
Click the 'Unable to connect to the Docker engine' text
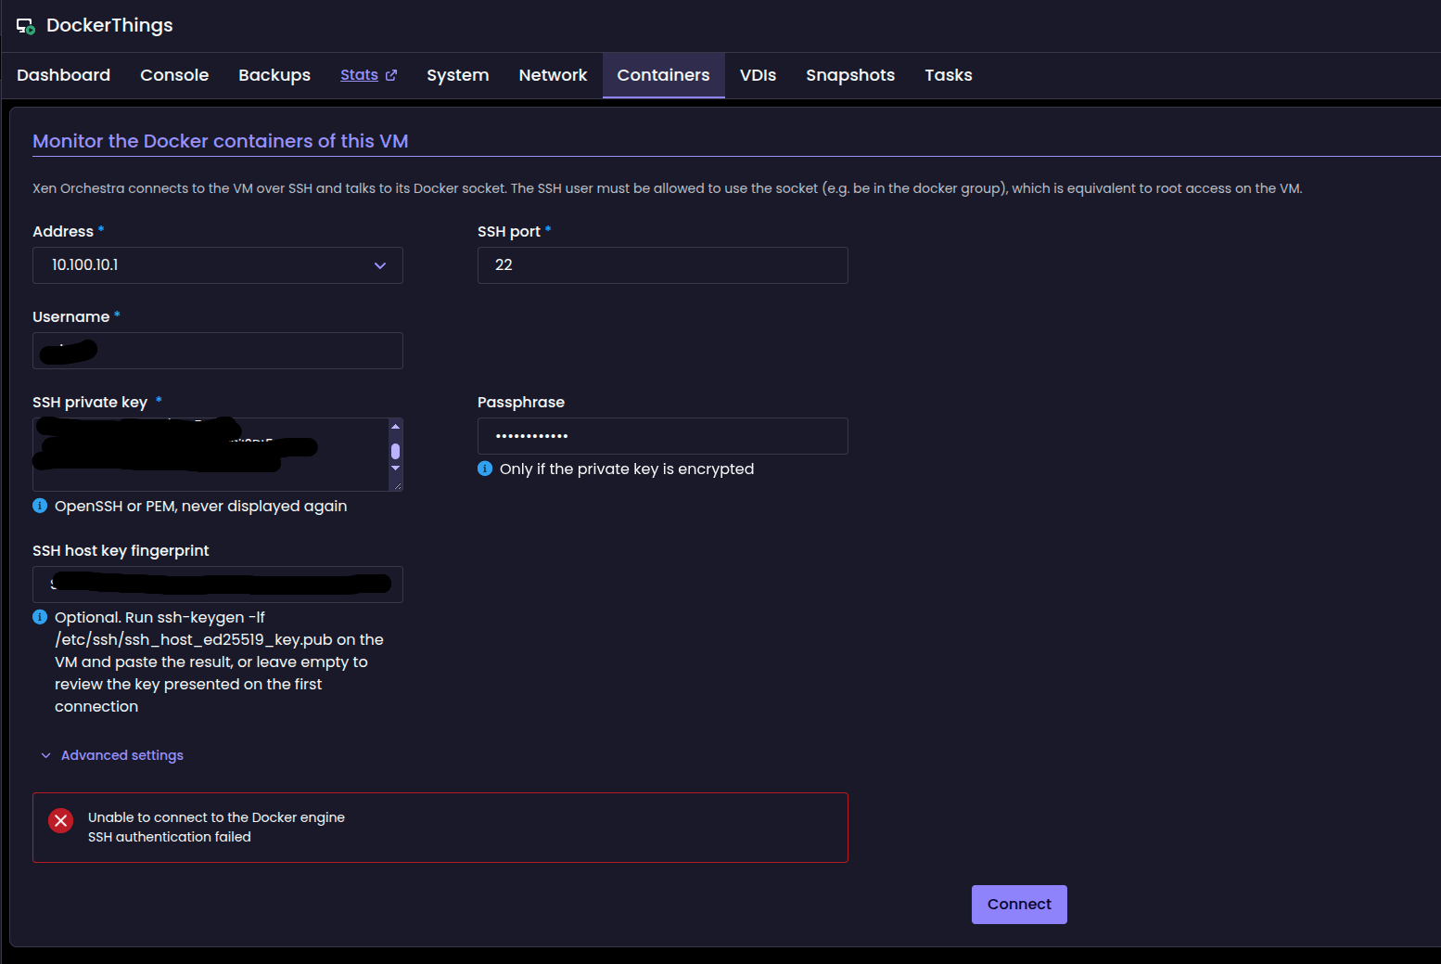click(x=216, y=817)
